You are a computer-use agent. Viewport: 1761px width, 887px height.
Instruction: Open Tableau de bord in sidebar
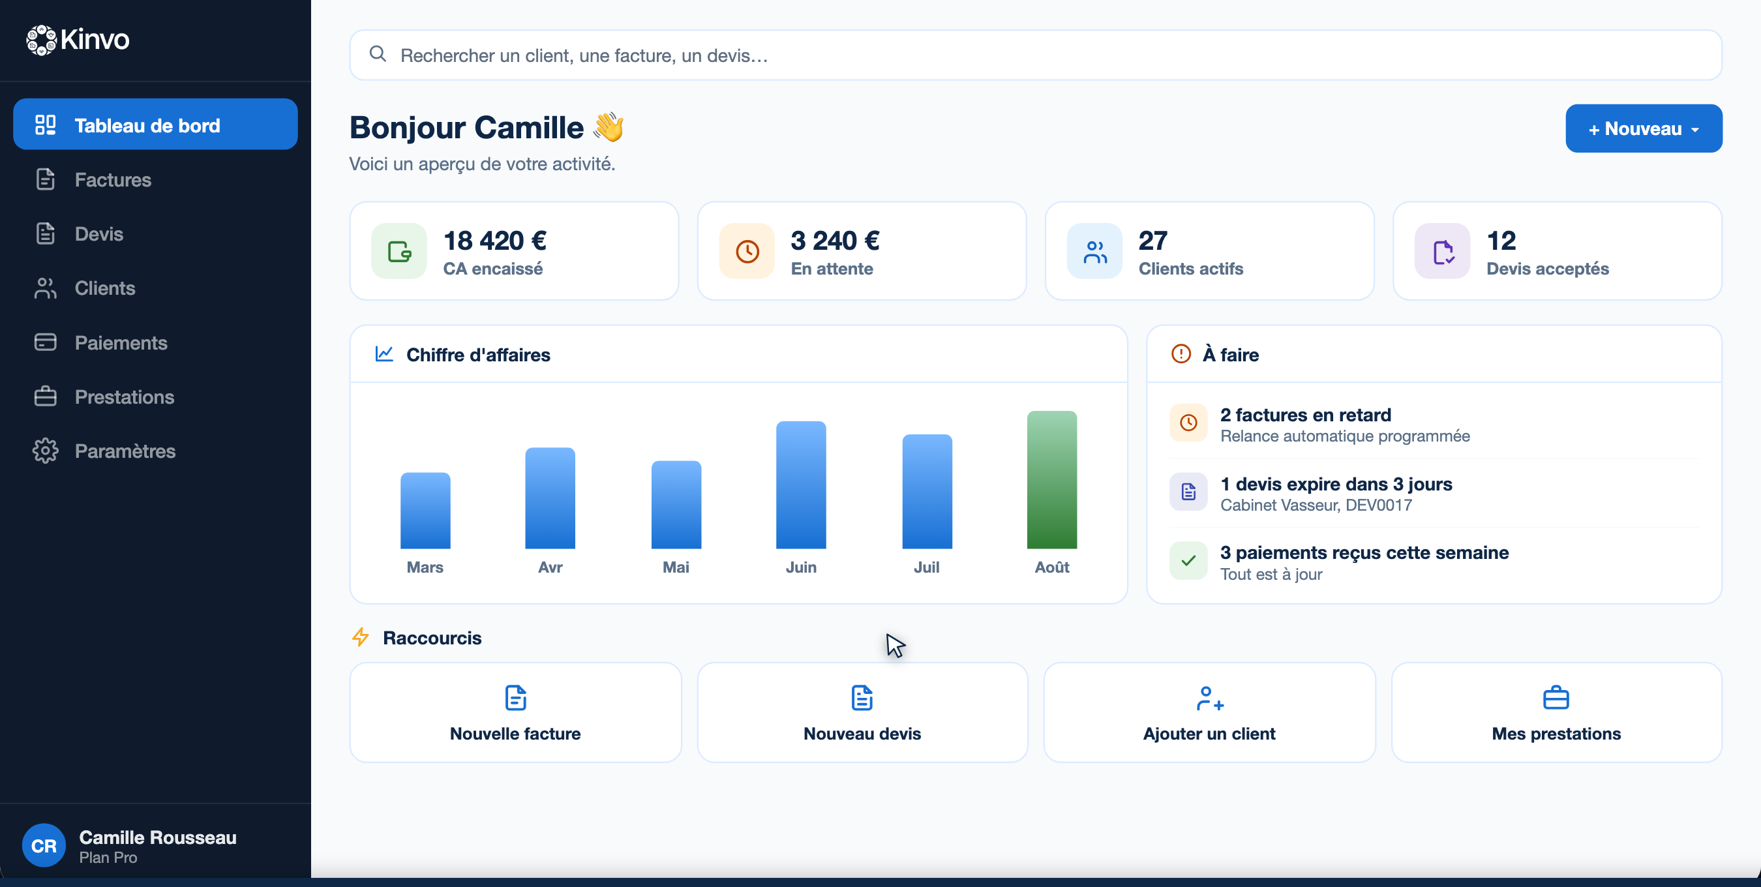pos(155,125)
